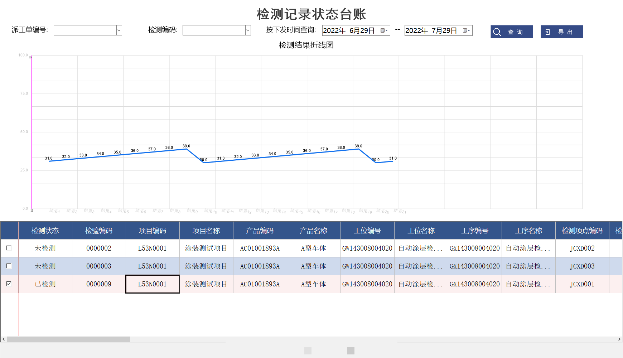Click cell 0000003 in 检验编码 column
This screenshot has height=358, width=623.
pos(99,266)
